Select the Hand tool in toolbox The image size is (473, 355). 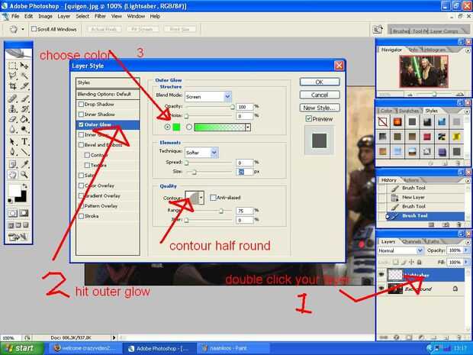tap(12, 175)
